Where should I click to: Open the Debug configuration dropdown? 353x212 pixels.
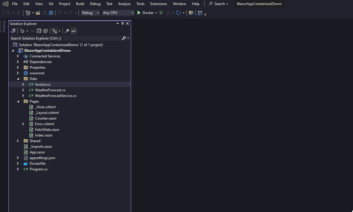coord(90,13)
